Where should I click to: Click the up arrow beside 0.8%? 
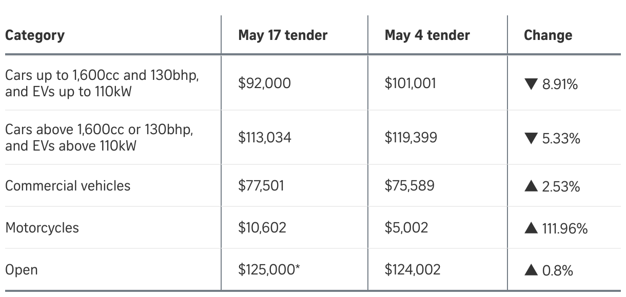[x=531, y=270]
